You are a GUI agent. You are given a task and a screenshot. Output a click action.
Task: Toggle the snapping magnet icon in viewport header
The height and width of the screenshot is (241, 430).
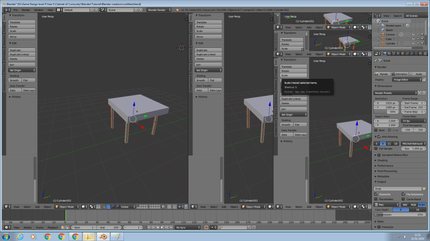[x=175, y=207]
